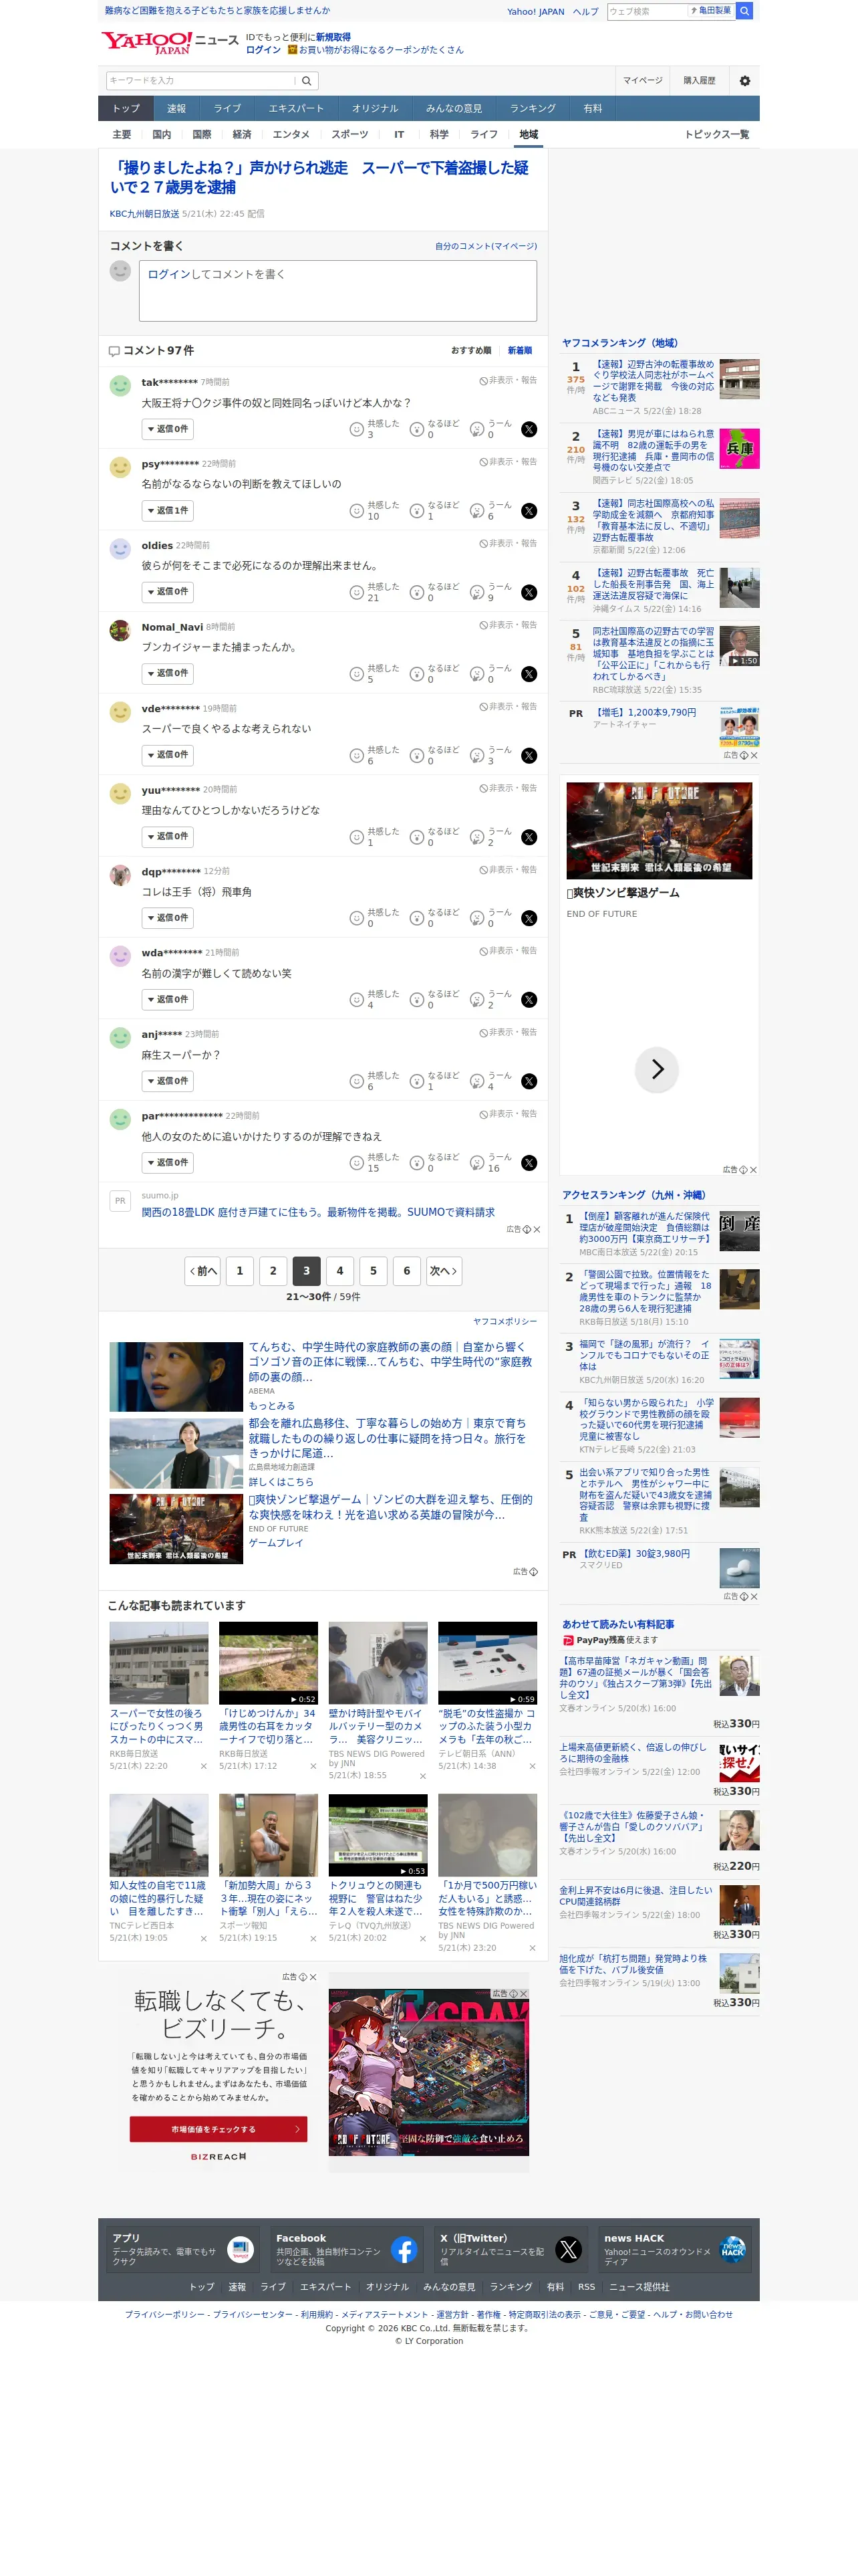Expand 返信0件 under yuu******** comment
The width and height of the screenshot is (858, 2576).
click(167, 837)
